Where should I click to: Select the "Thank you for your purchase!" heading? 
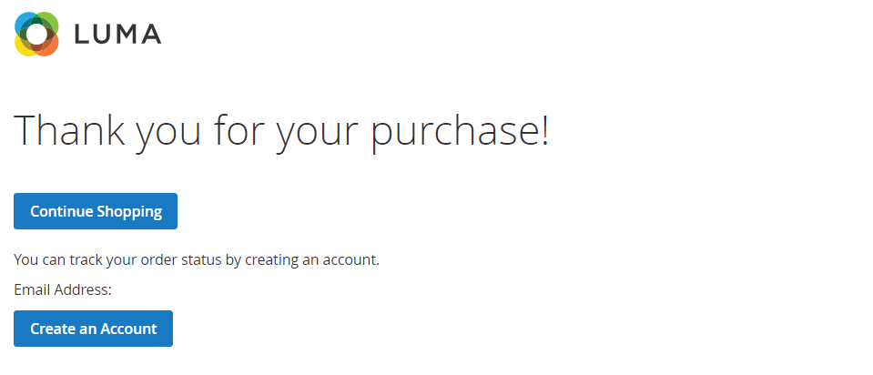point(281,131)
